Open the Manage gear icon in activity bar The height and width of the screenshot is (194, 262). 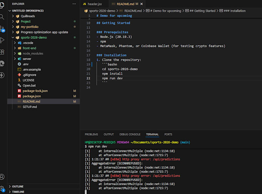pos(2,189)
